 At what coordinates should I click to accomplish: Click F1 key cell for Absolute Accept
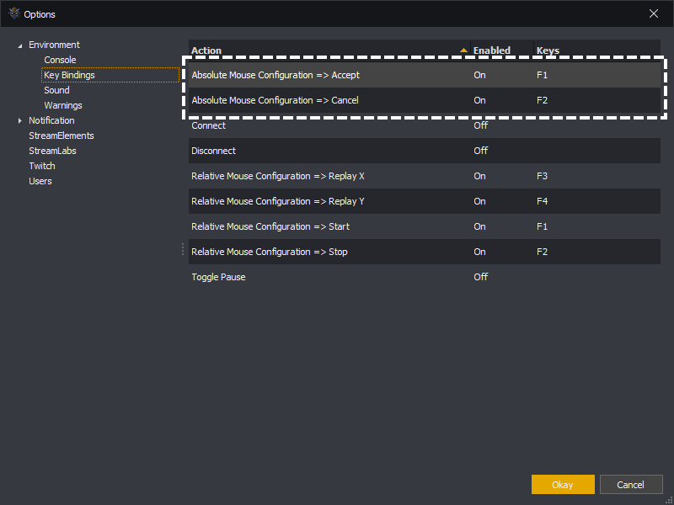click(542, 75)
